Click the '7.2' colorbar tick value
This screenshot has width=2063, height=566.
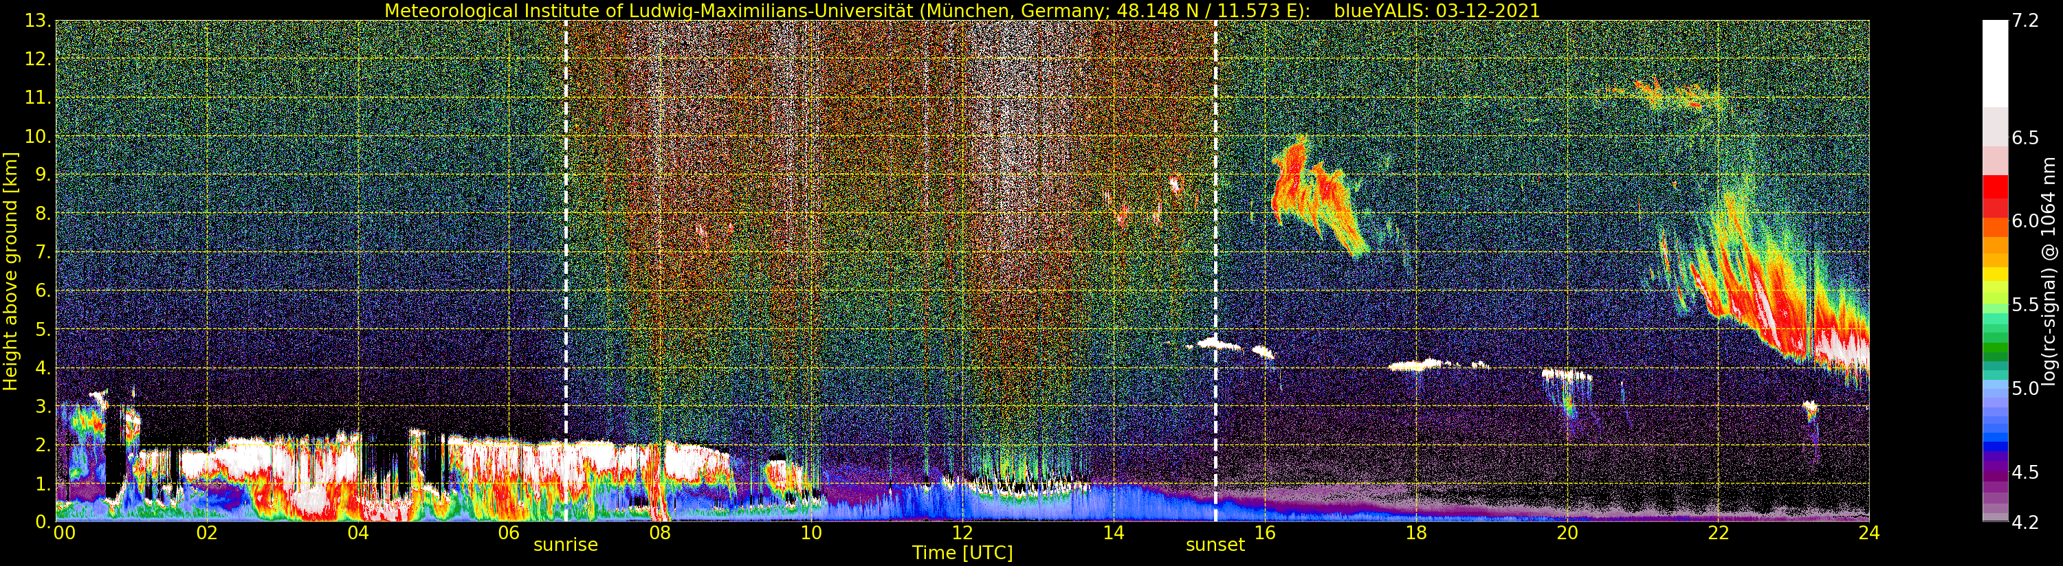[x=2025, y=21]
